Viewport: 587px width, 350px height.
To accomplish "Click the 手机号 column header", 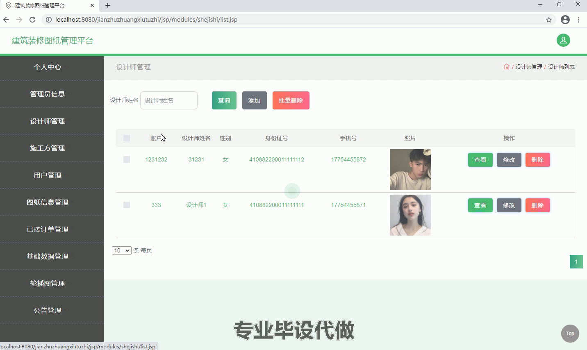I will pyautogui.click(x=348, y=138).
